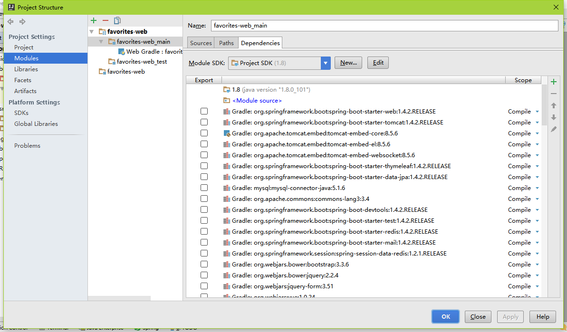Click the forward navigation arrow

point(22,22)
